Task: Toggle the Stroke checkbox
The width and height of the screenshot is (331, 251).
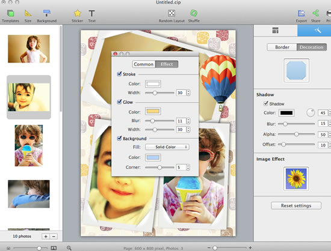Action: 119,74
